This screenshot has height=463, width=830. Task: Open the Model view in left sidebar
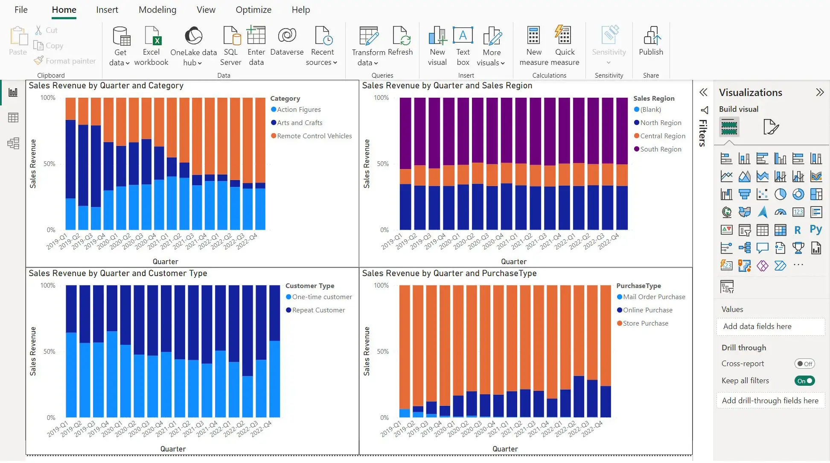click(x=13, y=143)
